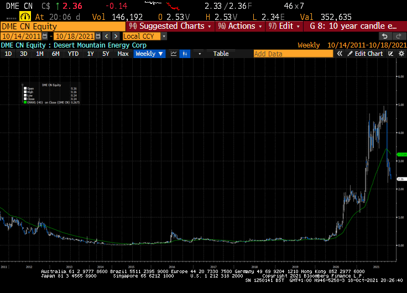Viewport: 407px width, 293px height.
Task: Click the G 8: 10 year candle chart title
Action: (x=353, y=26)
